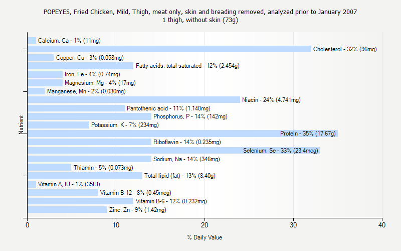Select the Fatty acids, total saturated label

click(x=187, y=66)
